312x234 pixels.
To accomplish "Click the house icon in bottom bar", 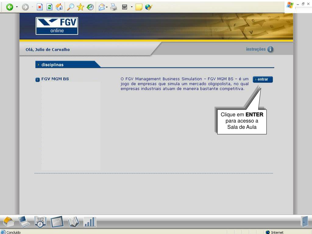I will click(8, 222).
